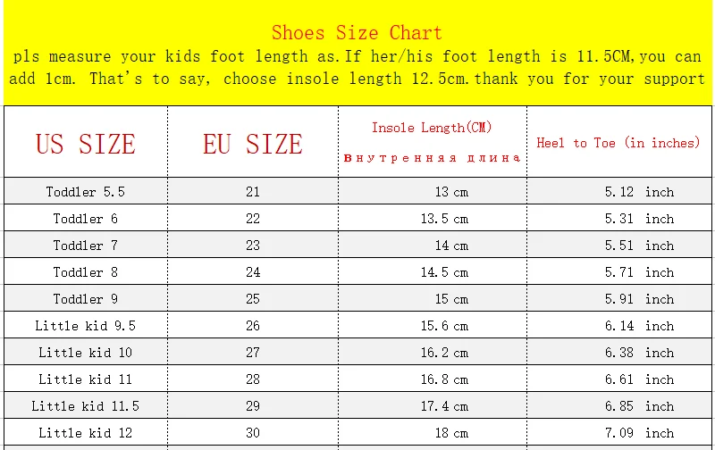Select the Little kid 10 cell
Viewport: 715px width, 450px height.
[x=86, y=353]
